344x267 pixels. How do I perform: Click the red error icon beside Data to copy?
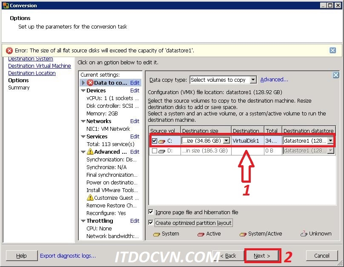click(x=90, y=83)
